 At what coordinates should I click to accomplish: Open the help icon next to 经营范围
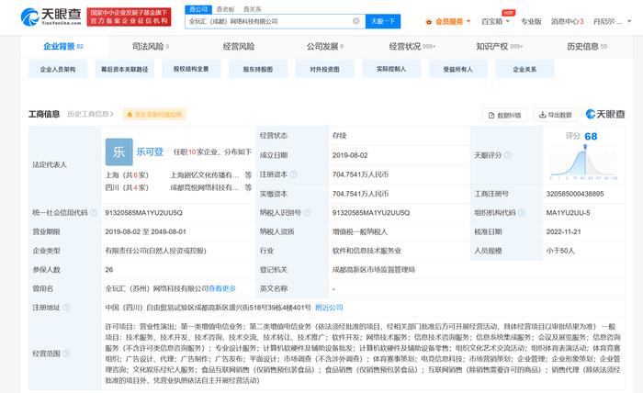point(66,354)
